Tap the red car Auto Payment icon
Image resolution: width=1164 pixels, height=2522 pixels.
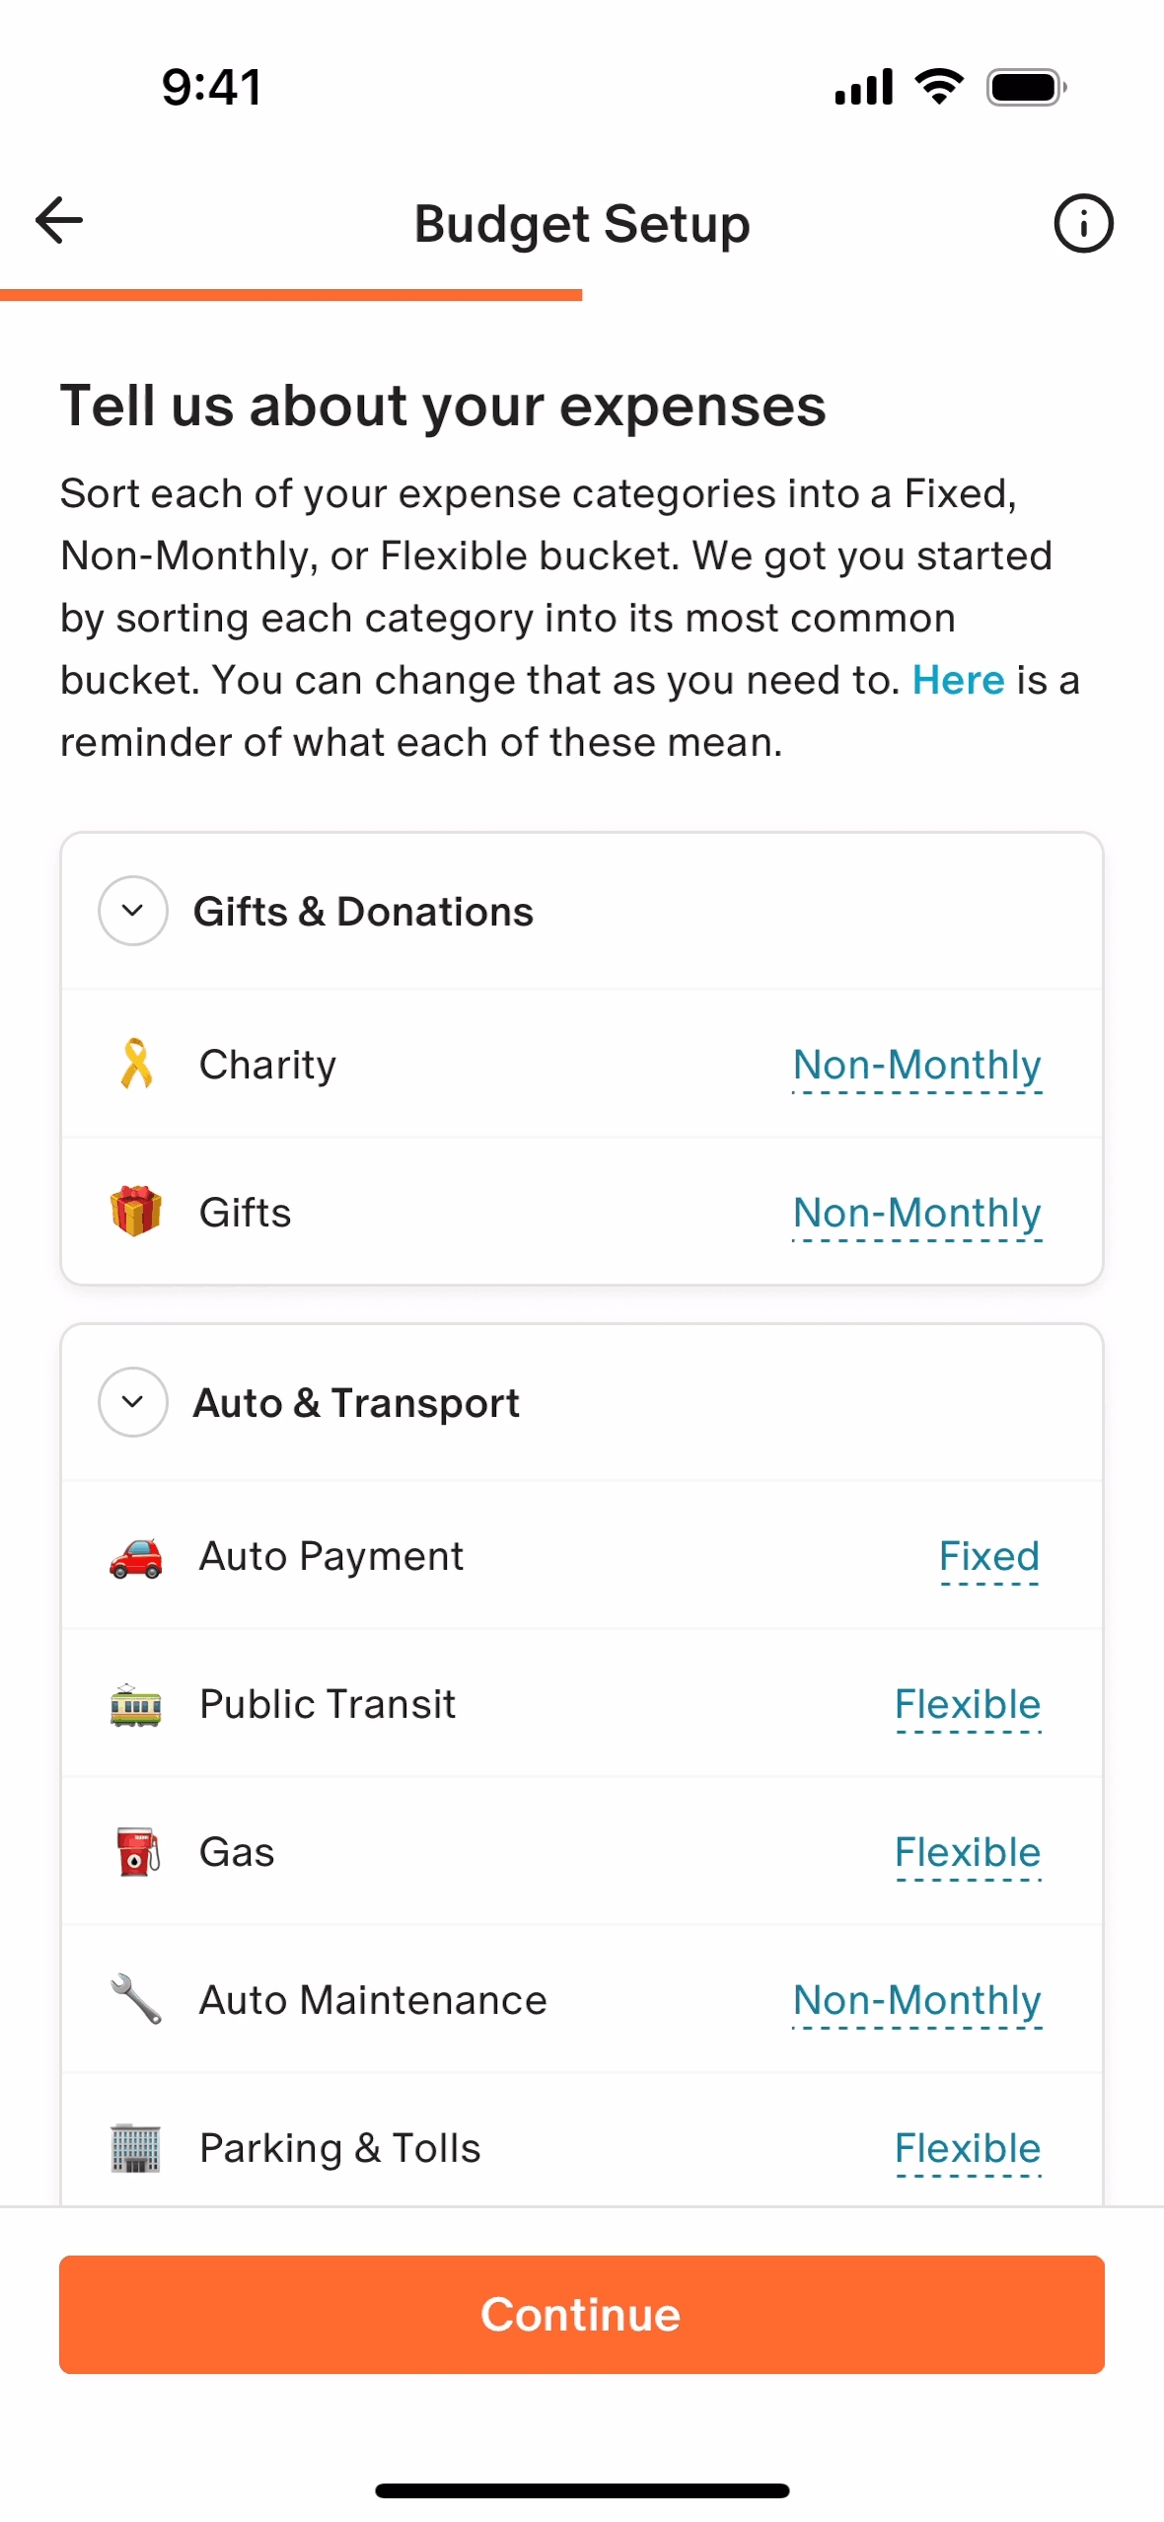pos(136,1556)
